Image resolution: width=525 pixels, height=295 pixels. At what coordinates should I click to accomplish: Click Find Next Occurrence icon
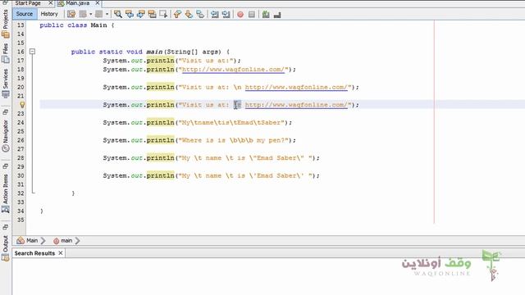[x=140, y=14]
